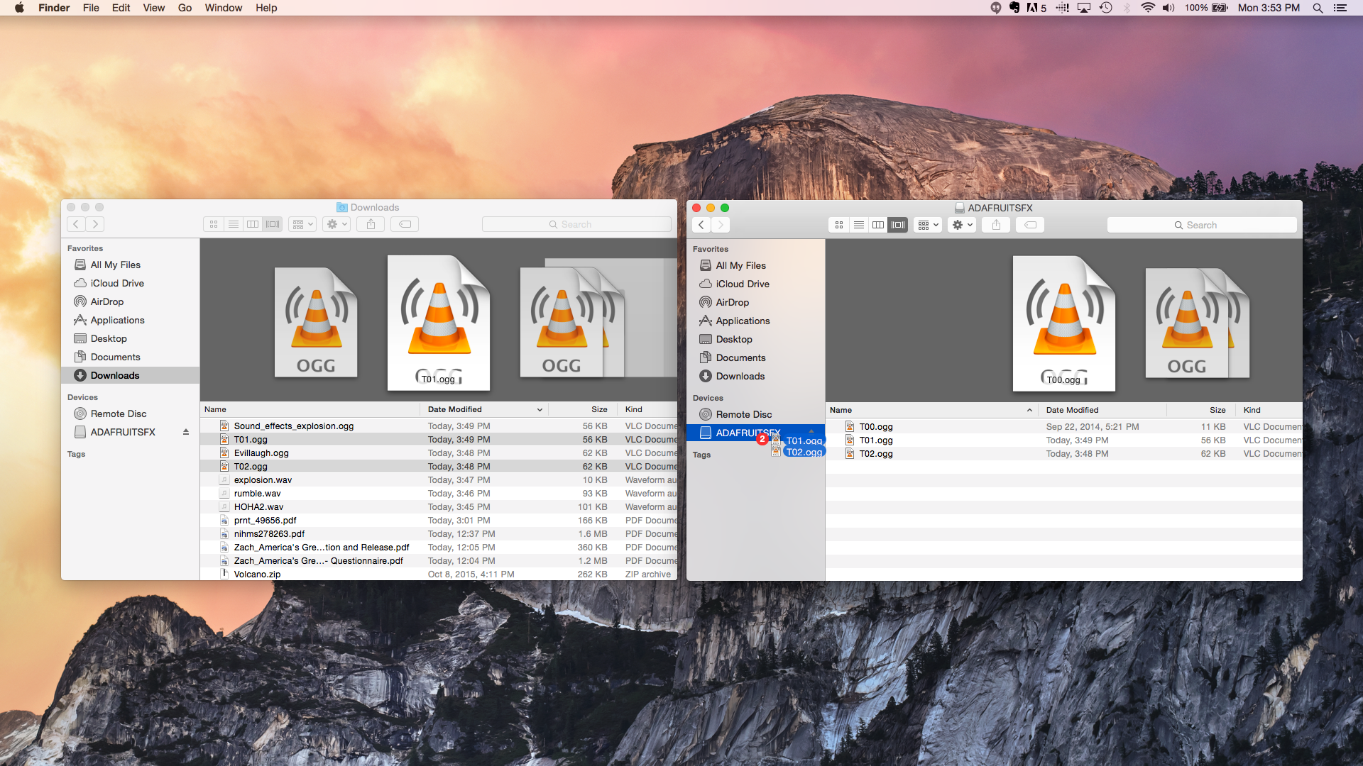The width and height of the screenshot is (1363, 766).
Task: Click the ADAFRUITSFX Search field
Action: [x=1201, y=225]
